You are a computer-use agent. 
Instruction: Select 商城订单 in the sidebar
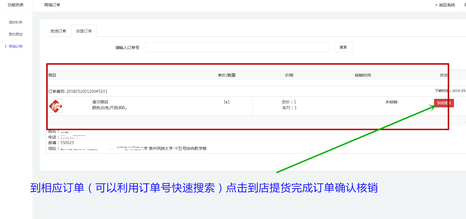click(x=16, y=46)
